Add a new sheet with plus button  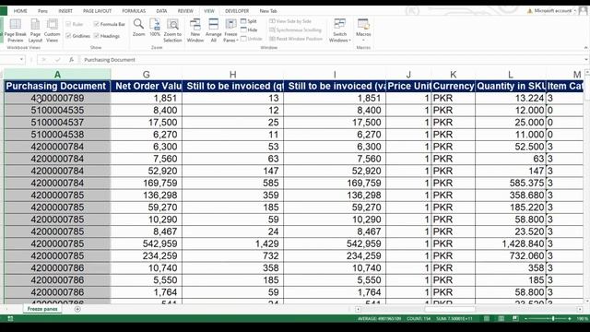(77, 309)
